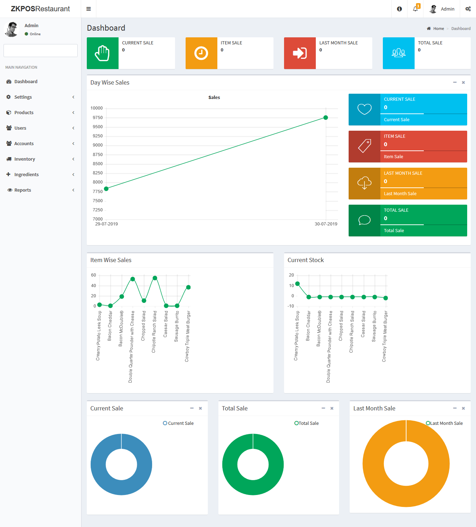476x527 pixels.
Task: Toggle the Total Sale legend on the green donut
Action: point(308,423)
